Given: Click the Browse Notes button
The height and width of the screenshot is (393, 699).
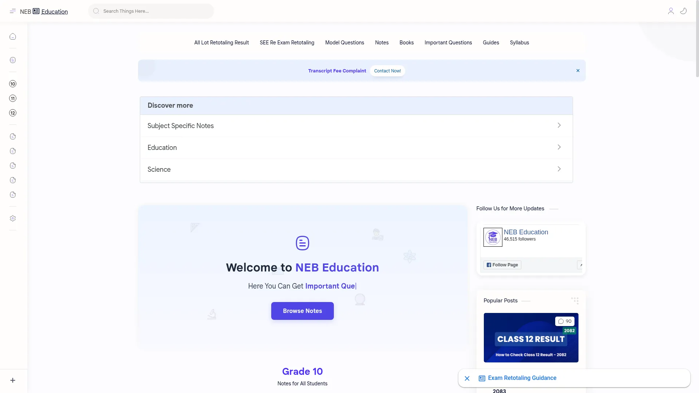Looking at the screenshot, I should (x=302, y=311).
